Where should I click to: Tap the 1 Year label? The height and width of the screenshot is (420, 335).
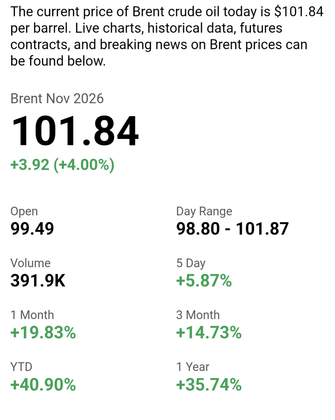[x=193, y=367]
